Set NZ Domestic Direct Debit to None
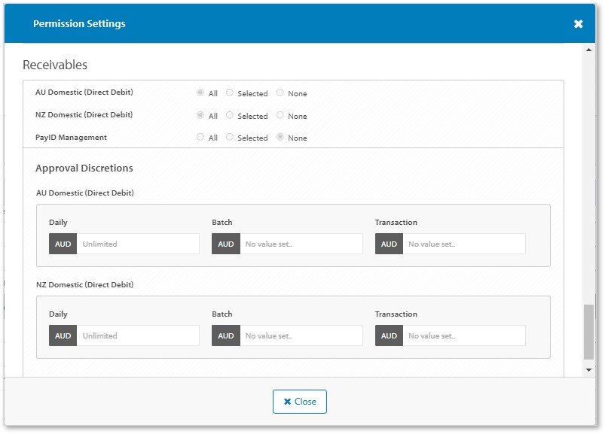The height and width of the screenshot is (434, 605). (280, 116)
